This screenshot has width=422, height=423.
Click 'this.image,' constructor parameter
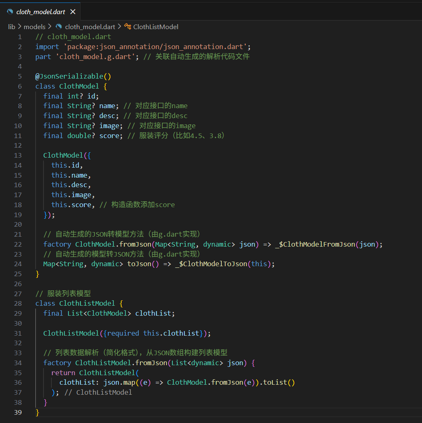tap(73, 195)
